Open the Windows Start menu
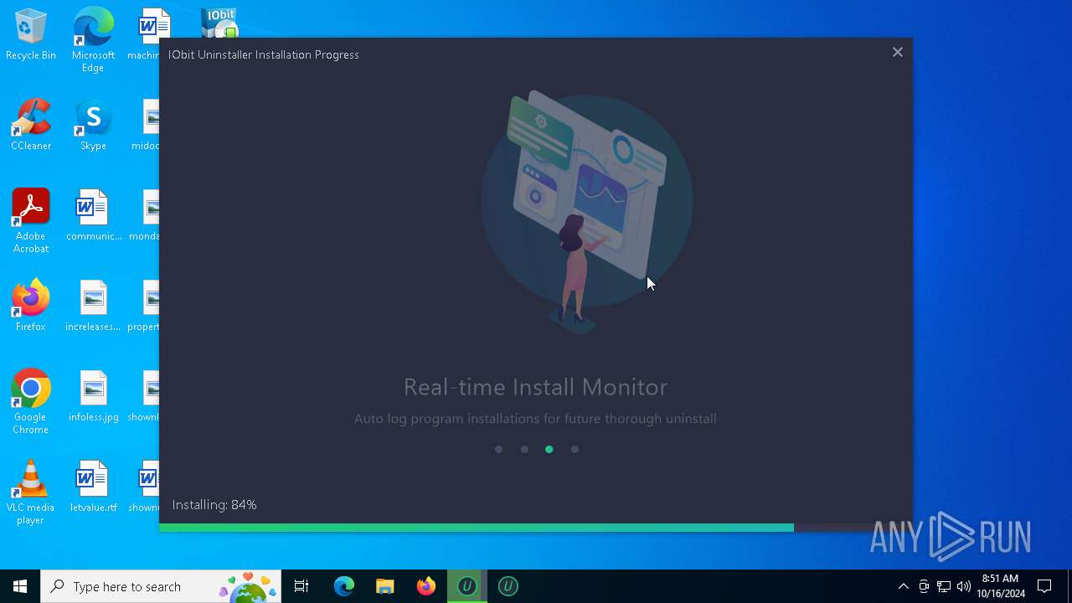Screen dimensions: 1072x603 pos(20,586)
